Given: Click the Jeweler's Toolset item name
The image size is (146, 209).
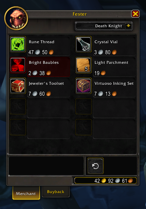Looking at the screenshot, I should pyautogui.click(x=46, y=83).
